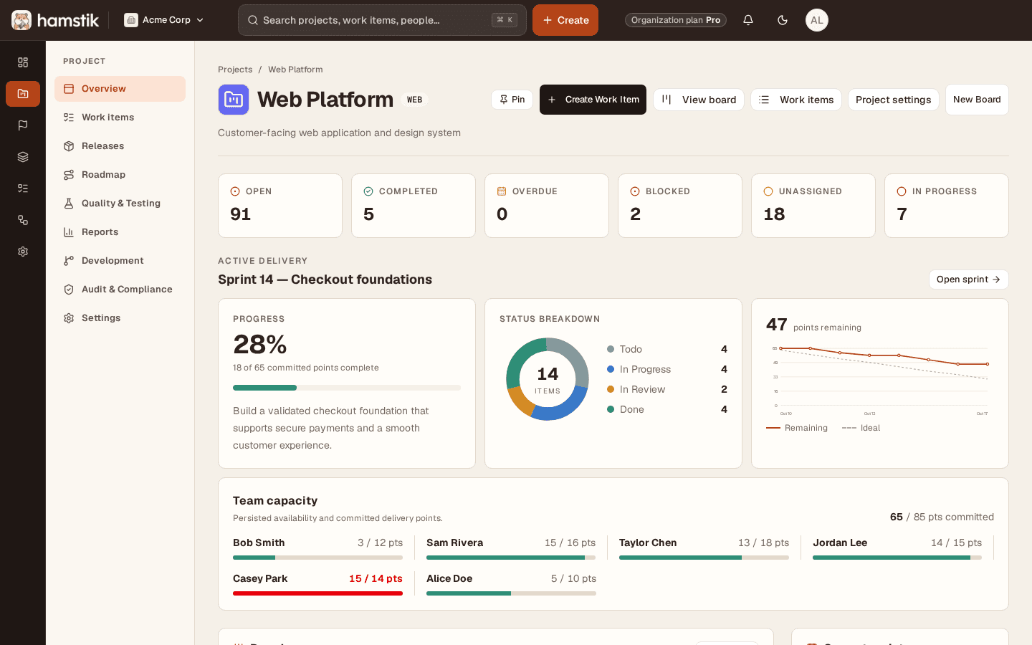Open the UNASSIGNED 18 stat card
1032x645 pixels.
[813, 206]
